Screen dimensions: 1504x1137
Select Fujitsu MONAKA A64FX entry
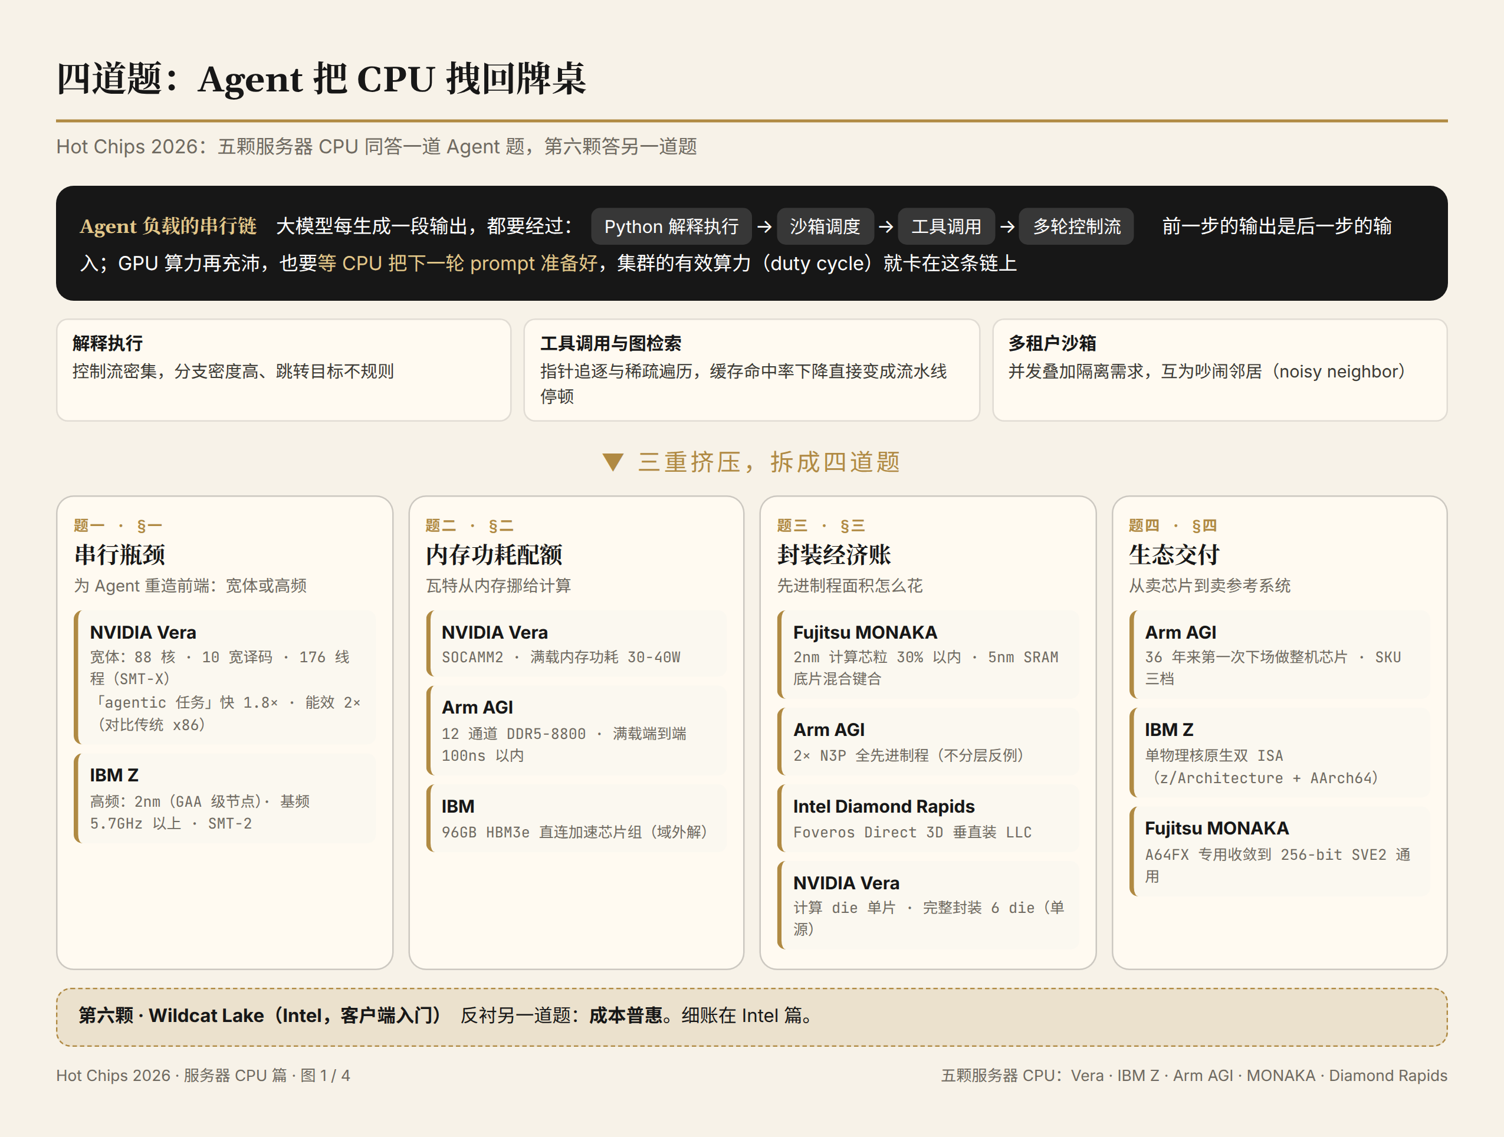pyautogui.click(x=1280, y=852)
